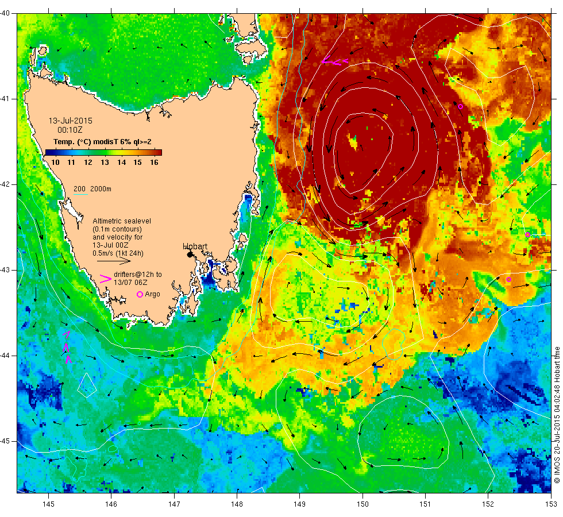Click the 'Argo' legend label
The image size is (563, 517).
click(152, 294)
